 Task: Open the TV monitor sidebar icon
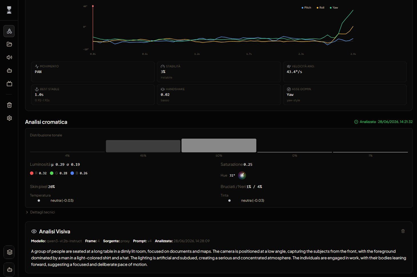point(9,84)
